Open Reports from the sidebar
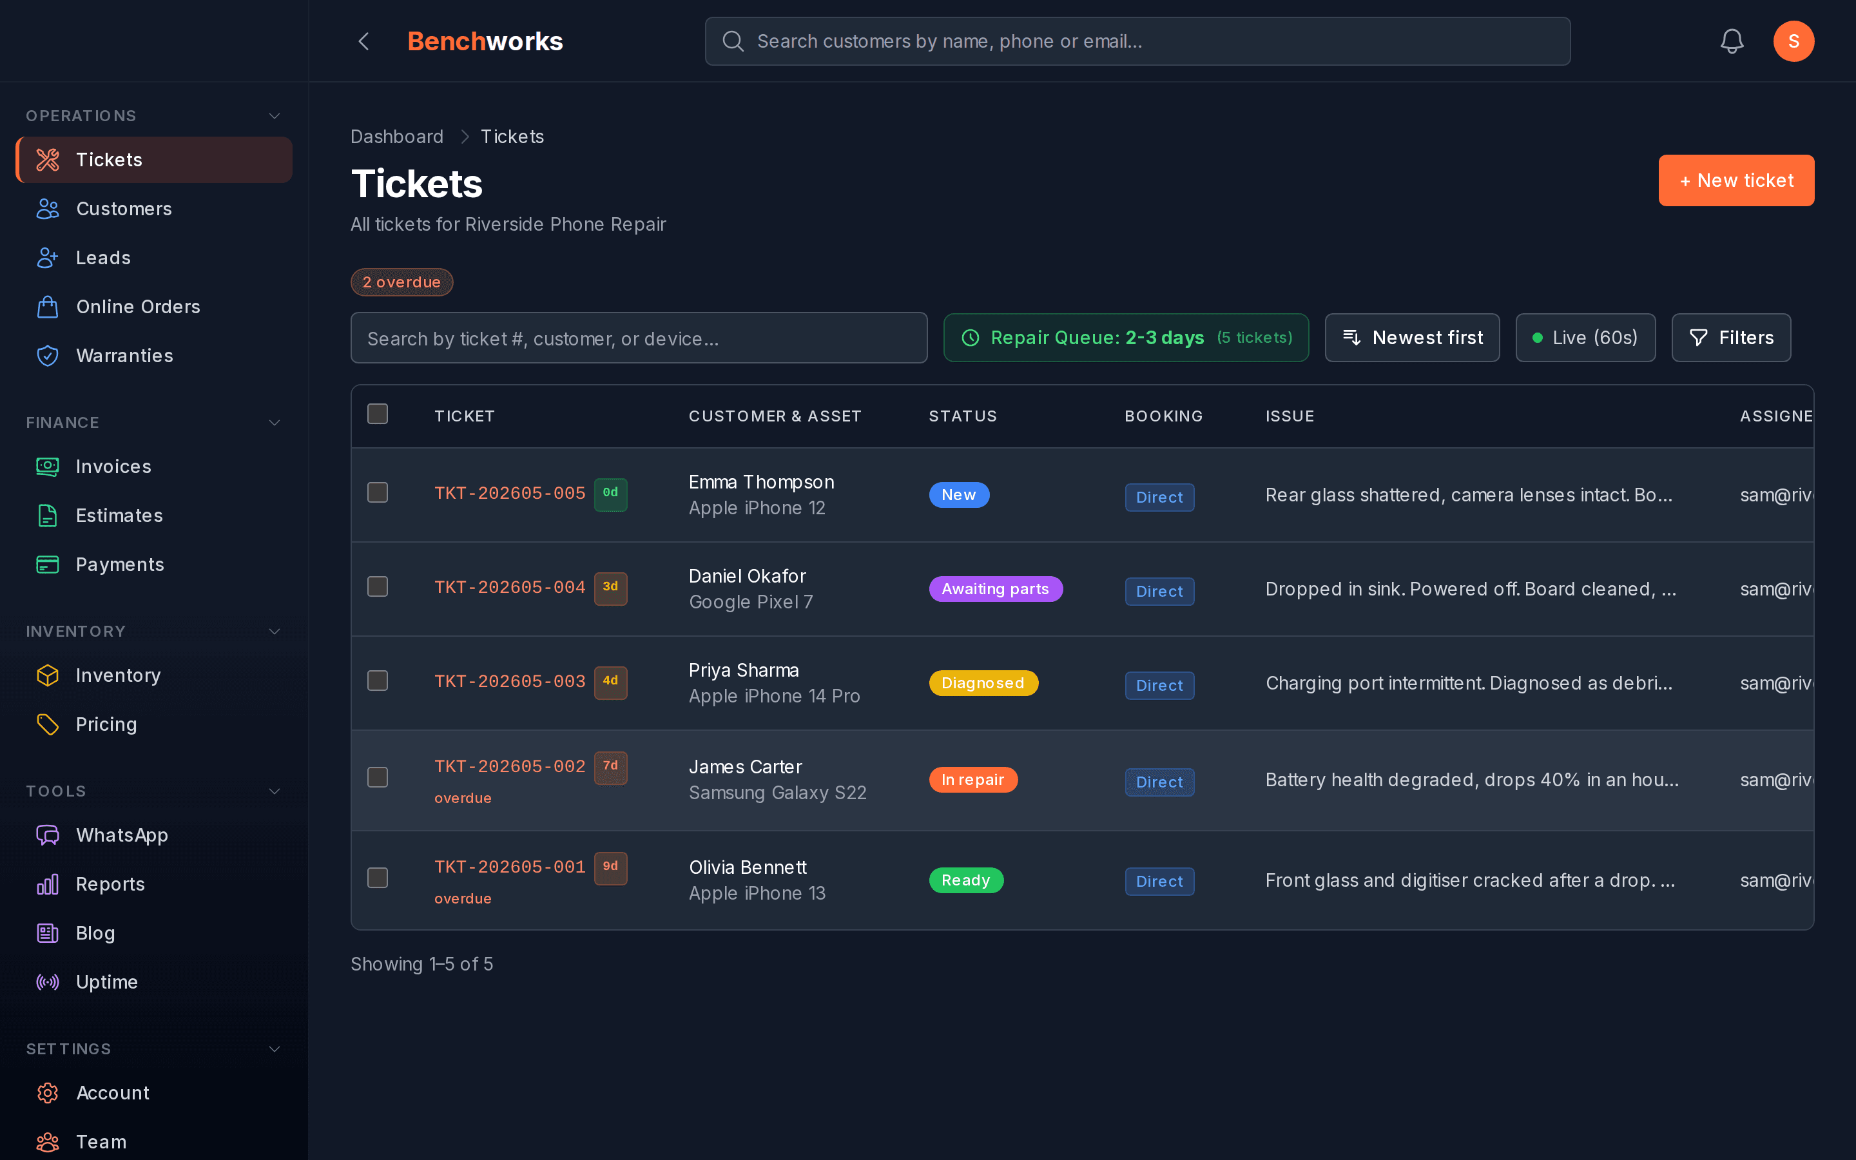This screenshot has width=1856, height=1160. tap(154, 884)
